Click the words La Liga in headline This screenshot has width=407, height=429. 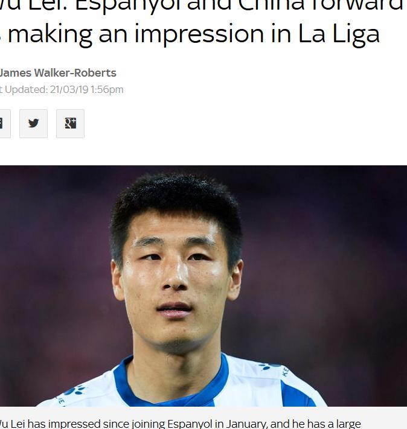339,34
